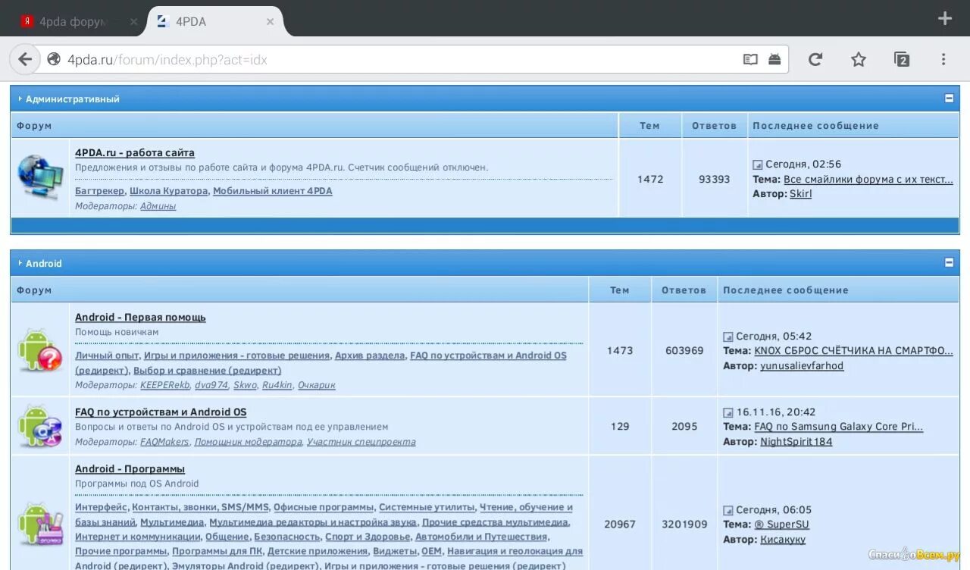The image size is (970, 570).
Task: Switch to the 4pda форум tab
Action: pyautogui.click(x=73, y=22)
